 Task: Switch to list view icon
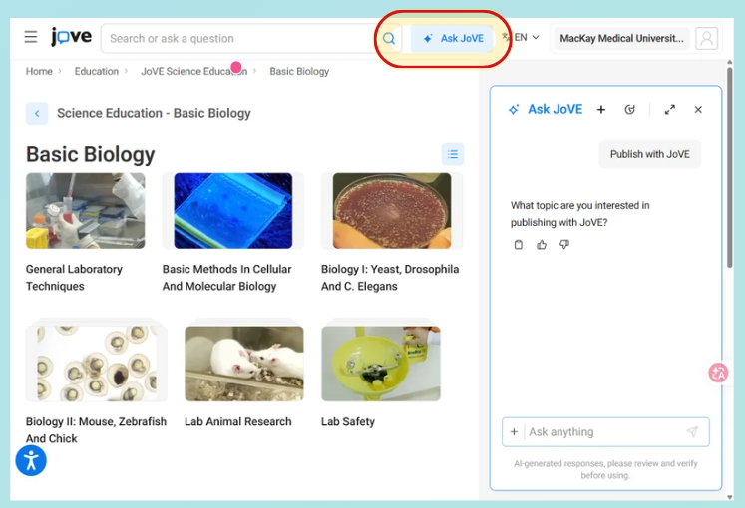(x=453, y=154)
